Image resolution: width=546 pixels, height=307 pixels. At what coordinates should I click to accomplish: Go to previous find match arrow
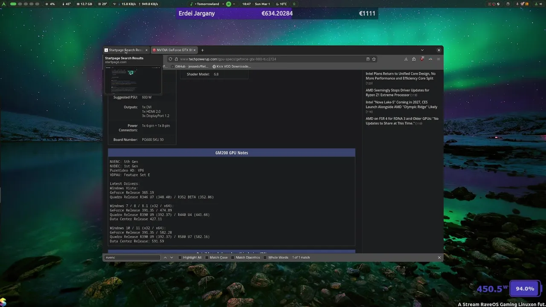coord(165,258)
